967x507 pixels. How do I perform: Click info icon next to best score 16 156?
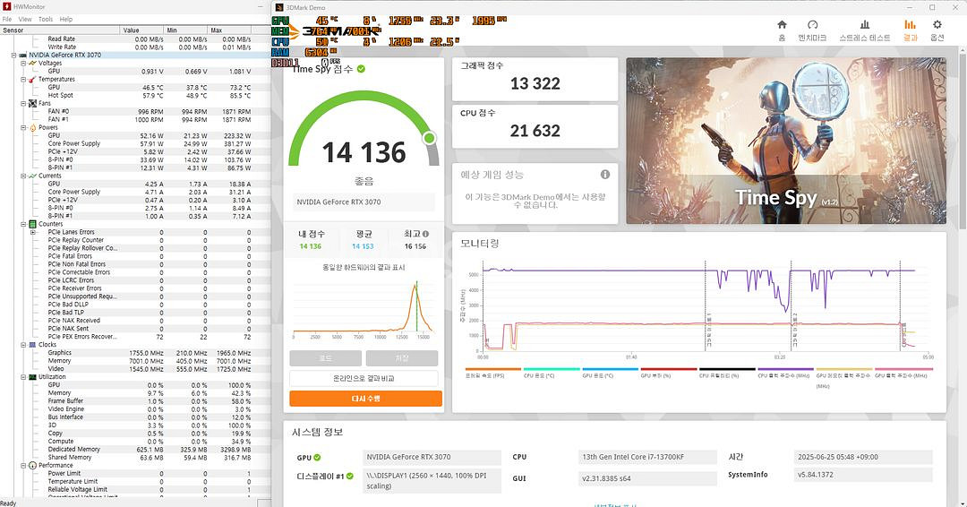[425, 234]
